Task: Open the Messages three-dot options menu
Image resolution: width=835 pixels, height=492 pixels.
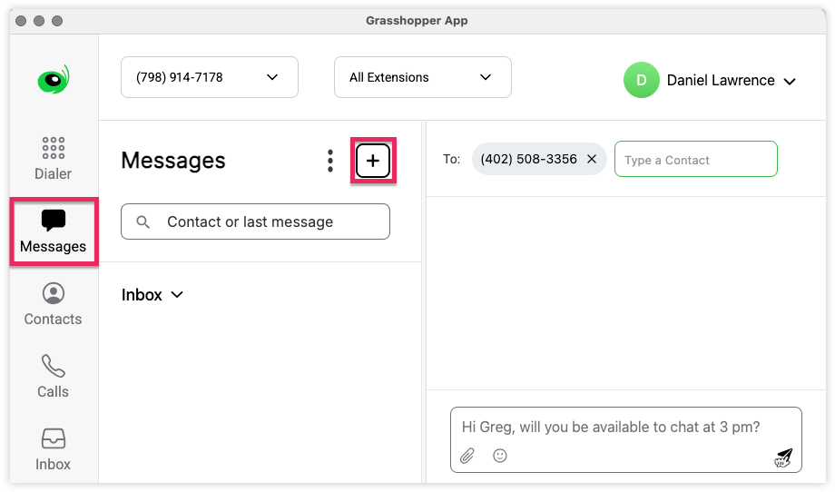Action: [330, 161]
